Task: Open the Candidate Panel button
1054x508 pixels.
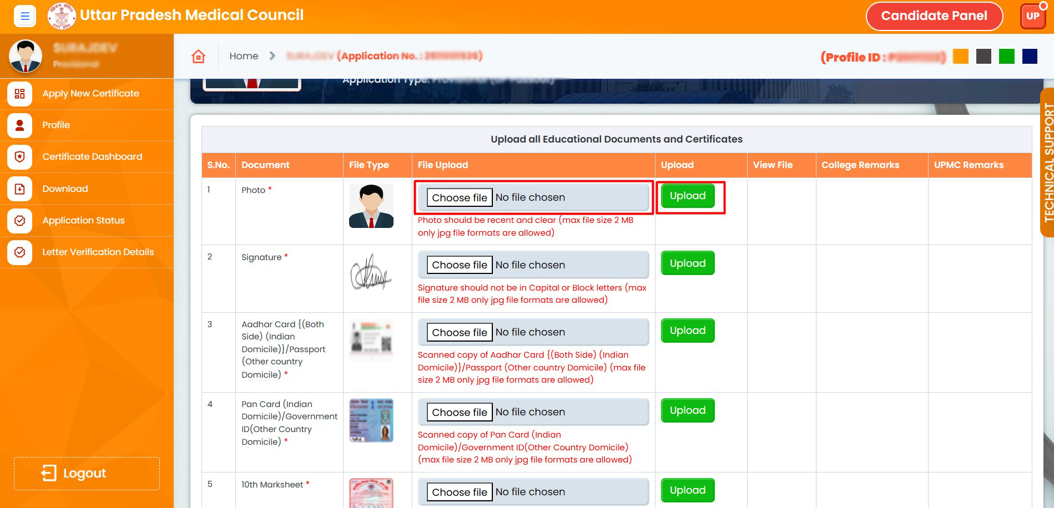Action: coord(934,16)
